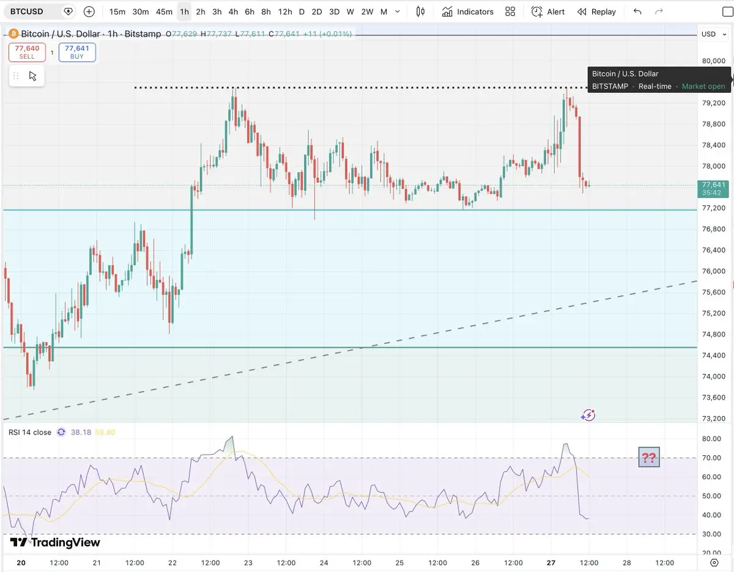Click the Market open status text
The height and width of the screenshot is (572, 734).
[703, 86]
